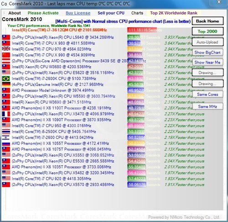The image size is (228, 222).
Task: Click the Back Home button
Action: pyautogui.click(x=207, y=21)
